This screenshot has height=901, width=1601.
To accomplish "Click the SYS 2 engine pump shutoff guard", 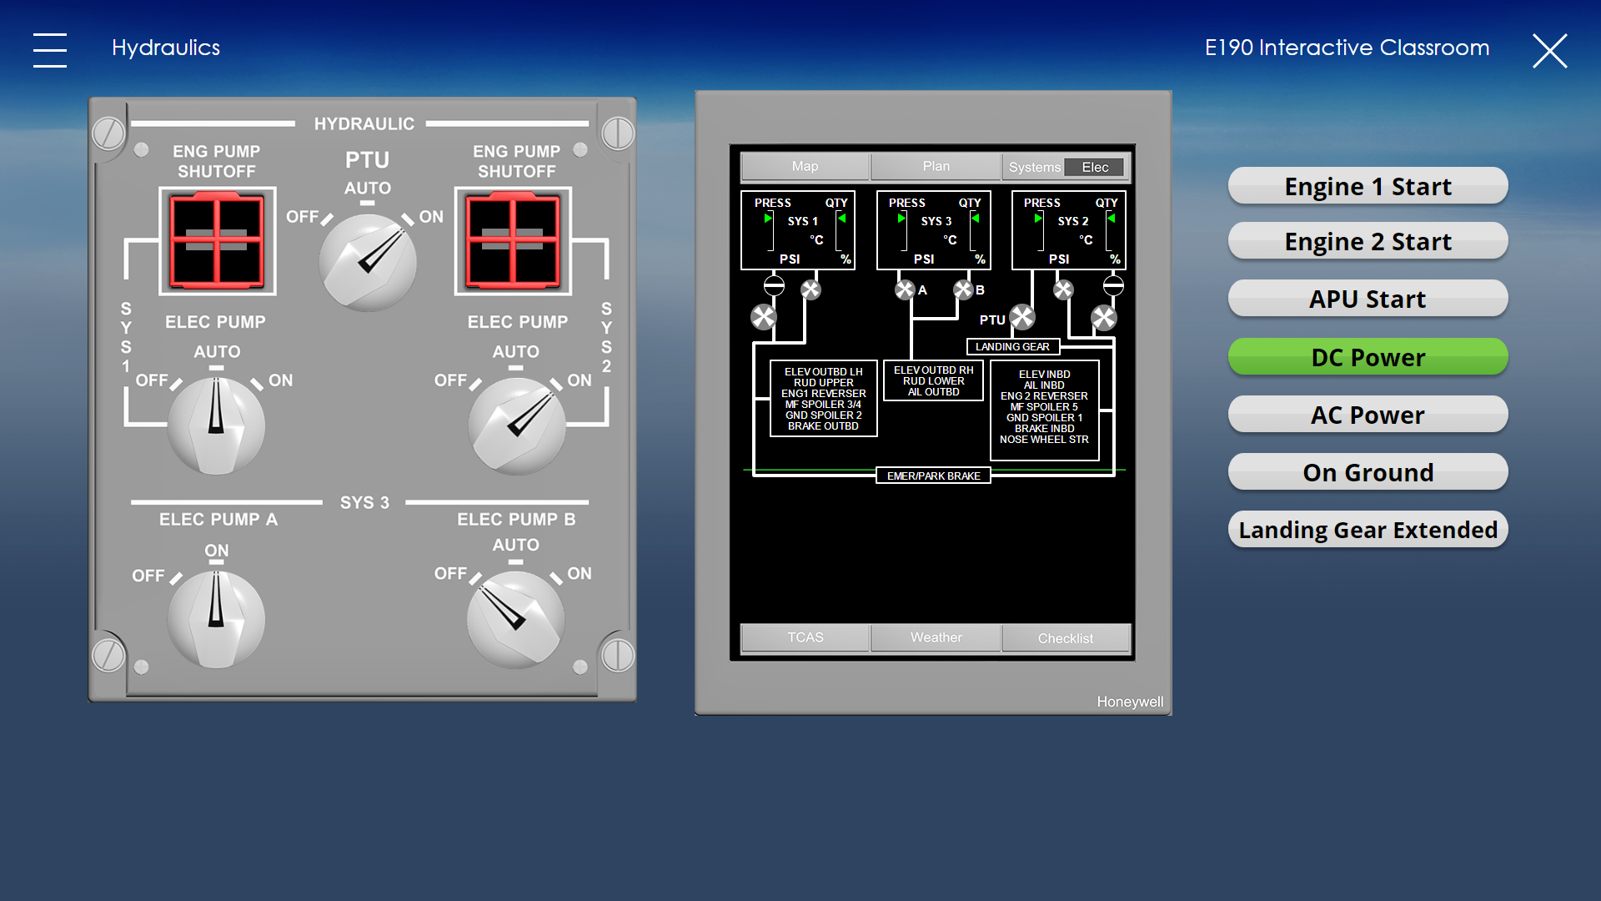I will [513, 241].
